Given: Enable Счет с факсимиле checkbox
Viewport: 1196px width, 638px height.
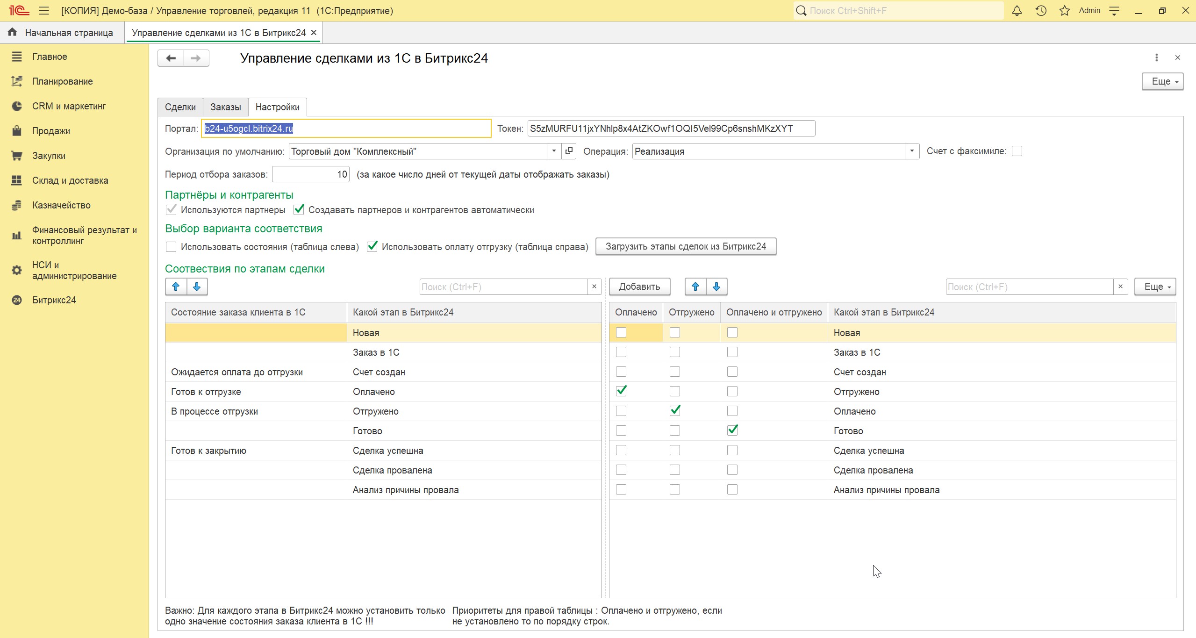Looking at the screenshot, I should click(1017, 151).
